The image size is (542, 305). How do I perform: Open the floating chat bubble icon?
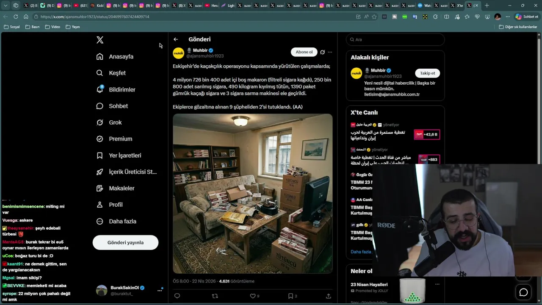[523, 292]
